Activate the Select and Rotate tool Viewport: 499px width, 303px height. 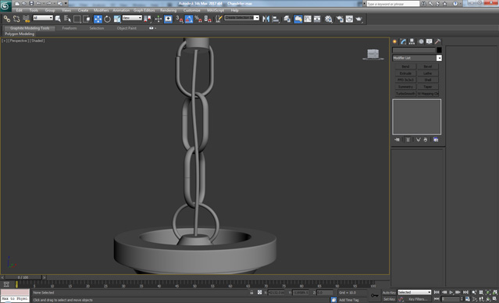click(108, 19)
